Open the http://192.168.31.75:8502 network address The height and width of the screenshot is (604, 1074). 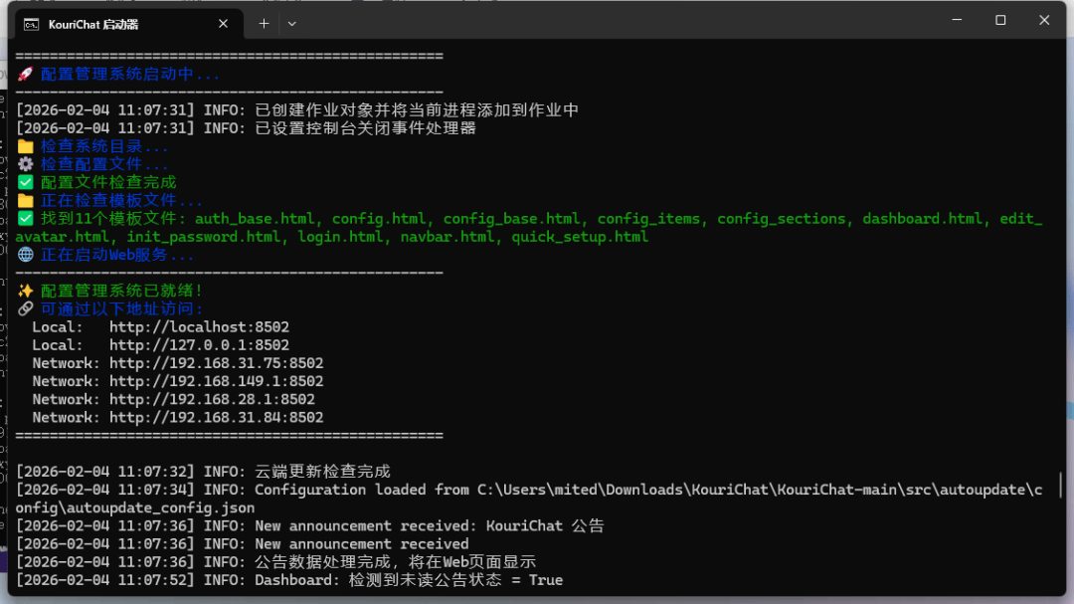217,363
